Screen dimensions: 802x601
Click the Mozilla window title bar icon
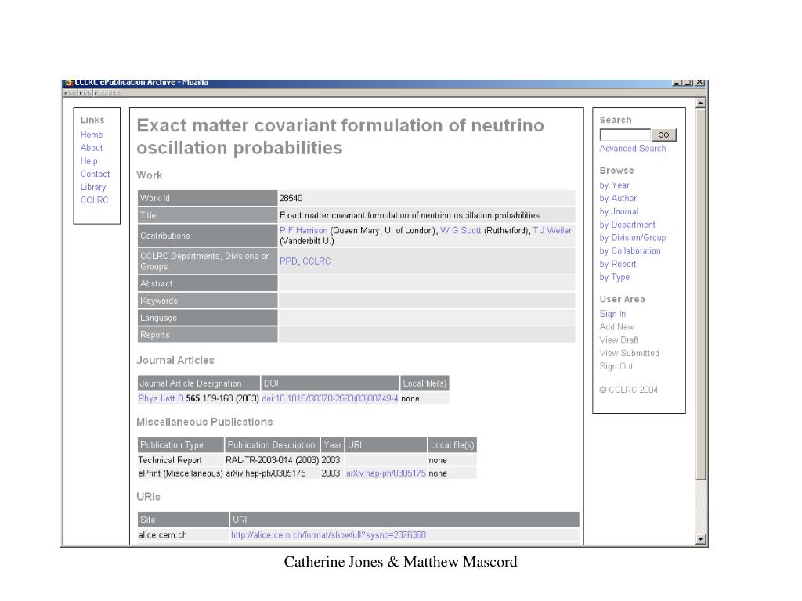pyautogui.click(x=68, y=82)
